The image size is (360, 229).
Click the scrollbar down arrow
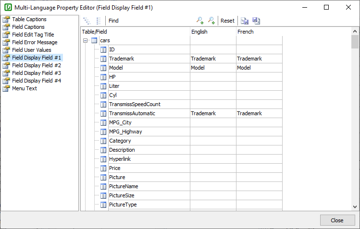click(x=355, y=207)
